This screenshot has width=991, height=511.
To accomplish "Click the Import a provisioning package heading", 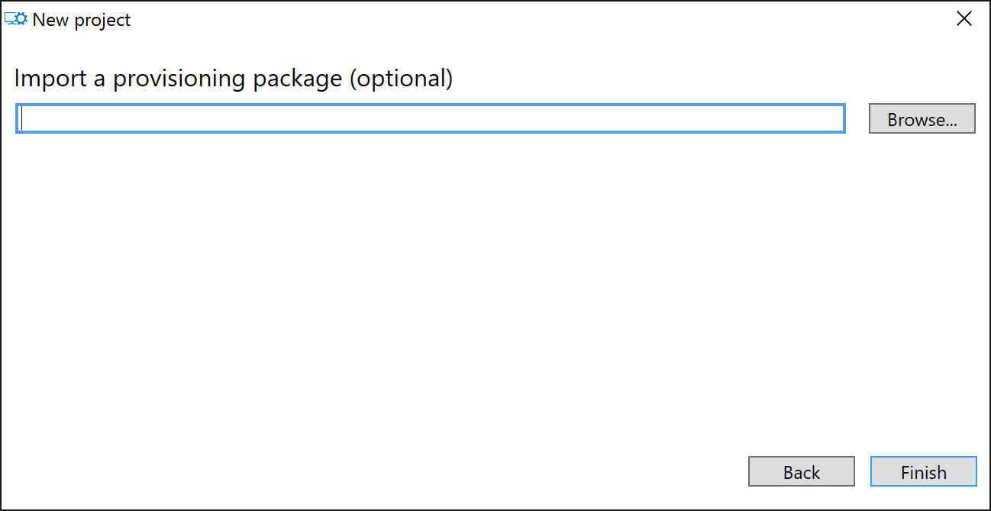I will point(234,79).
